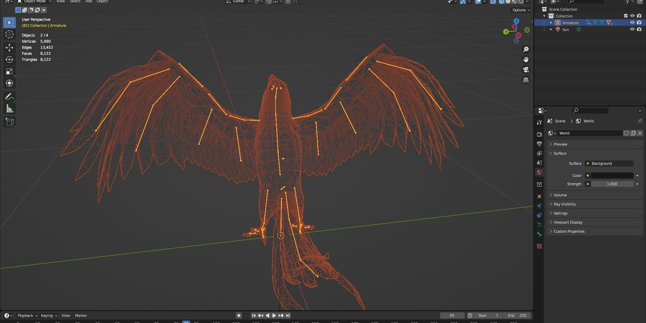Select the Add Cube tool
This screenshot has height=323, width=646.
(x=9, y=122)
